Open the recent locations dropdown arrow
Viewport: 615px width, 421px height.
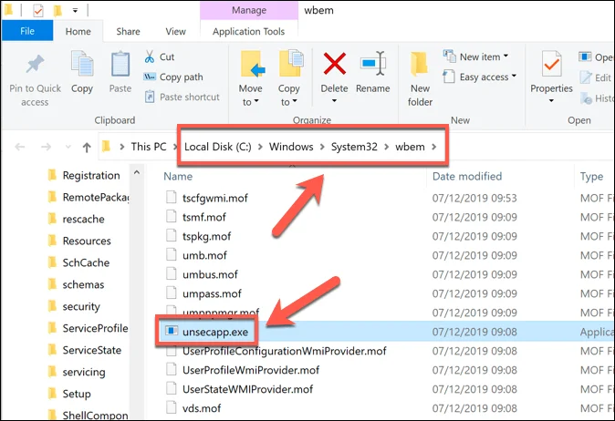coord(68,147)
